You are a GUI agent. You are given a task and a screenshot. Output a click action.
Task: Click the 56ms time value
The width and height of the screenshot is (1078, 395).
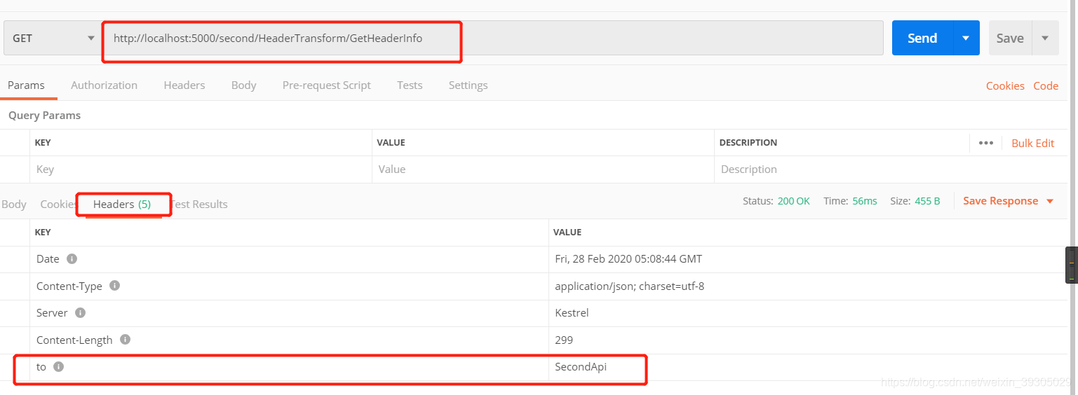864,201
